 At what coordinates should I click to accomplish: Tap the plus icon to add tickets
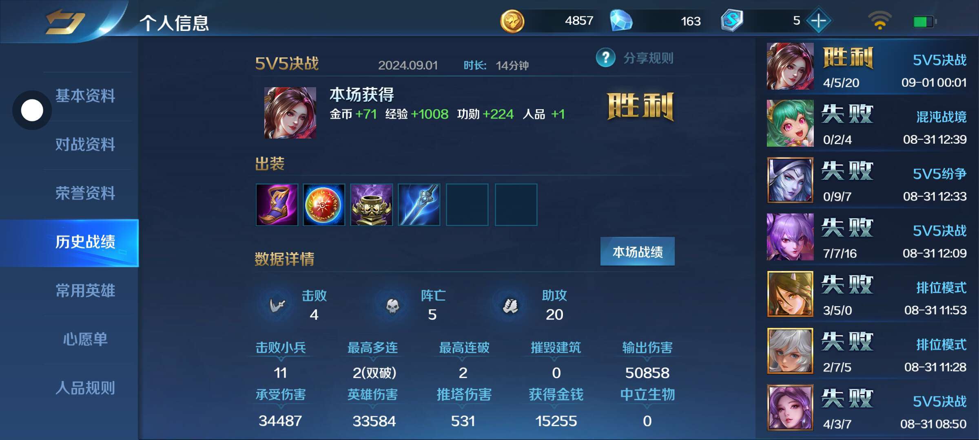[x=818, y=20]
